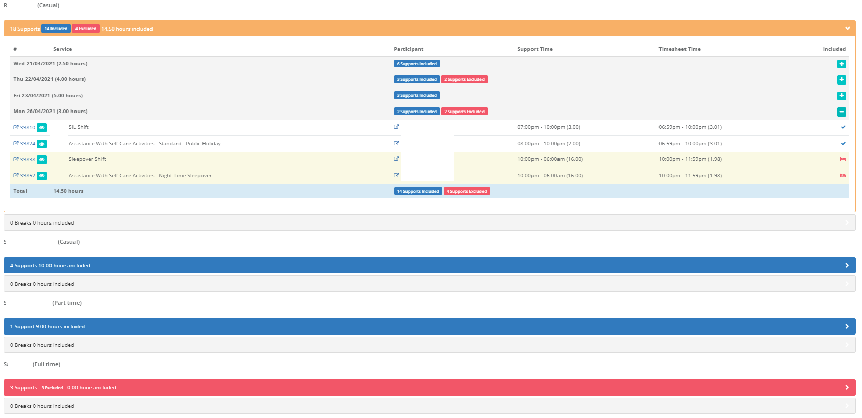Collapse Mon 26/04/2021 row with minus button

pyautogui.click(x=842, y=112)
